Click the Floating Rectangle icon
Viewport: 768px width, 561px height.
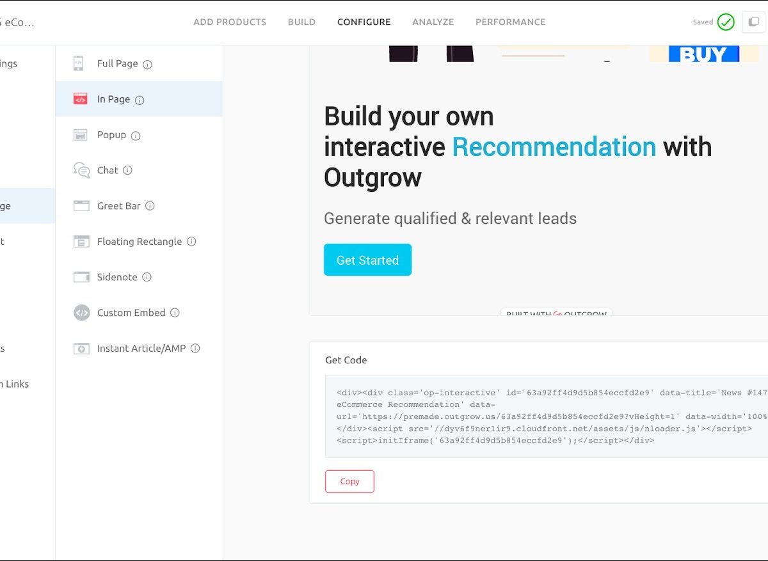(81, 242)
